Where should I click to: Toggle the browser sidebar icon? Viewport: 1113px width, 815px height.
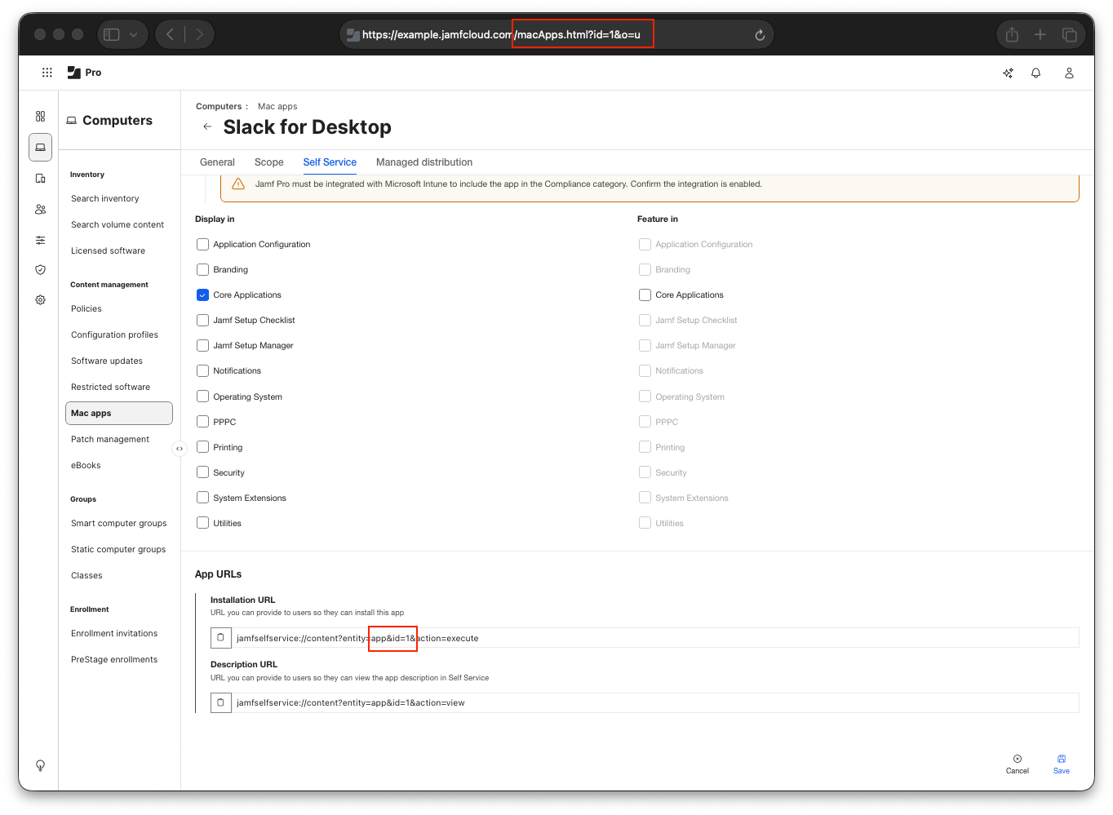tap(112, 34)
